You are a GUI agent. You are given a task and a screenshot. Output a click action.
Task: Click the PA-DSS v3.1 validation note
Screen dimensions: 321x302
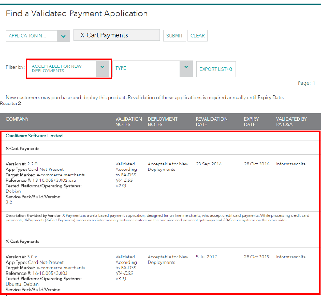[124, 276]
